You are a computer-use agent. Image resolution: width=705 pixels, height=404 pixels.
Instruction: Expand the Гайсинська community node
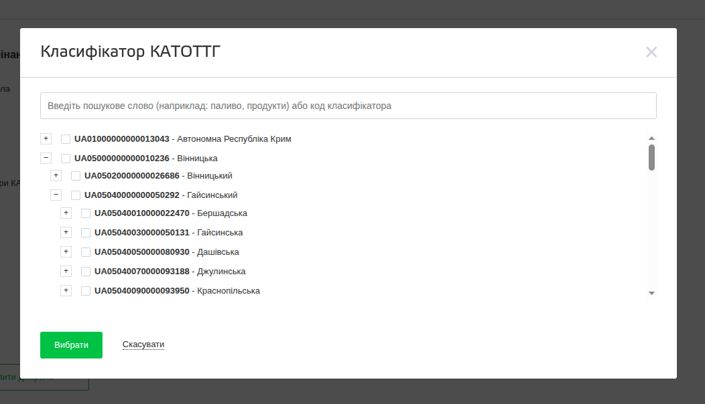(x=66, y=232)
